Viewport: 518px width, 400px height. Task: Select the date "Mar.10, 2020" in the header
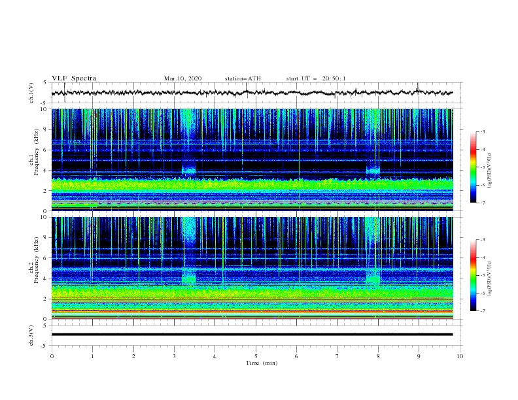tap(182, 78)
